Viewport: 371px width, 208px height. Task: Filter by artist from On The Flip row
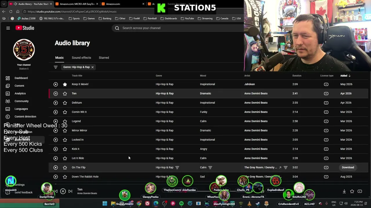coord(285,168)
